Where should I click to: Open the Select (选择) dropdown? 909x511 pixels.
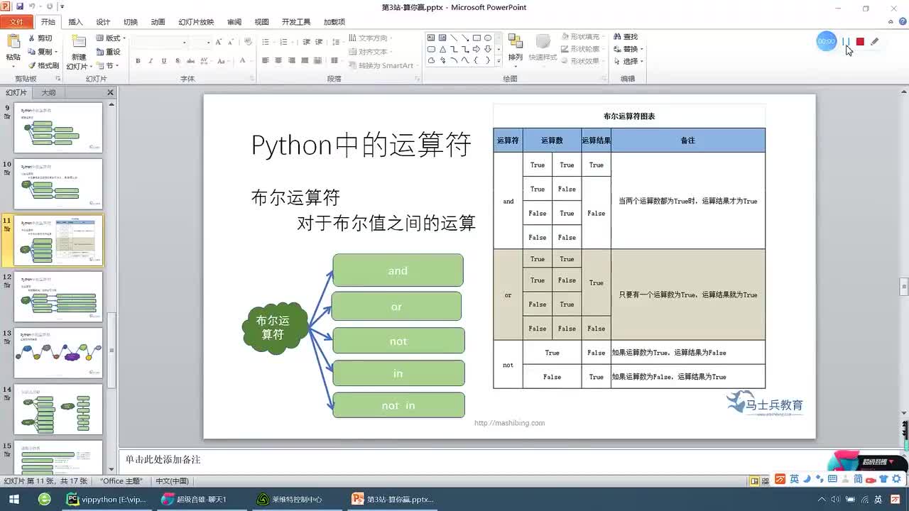[x=628, y=61]
